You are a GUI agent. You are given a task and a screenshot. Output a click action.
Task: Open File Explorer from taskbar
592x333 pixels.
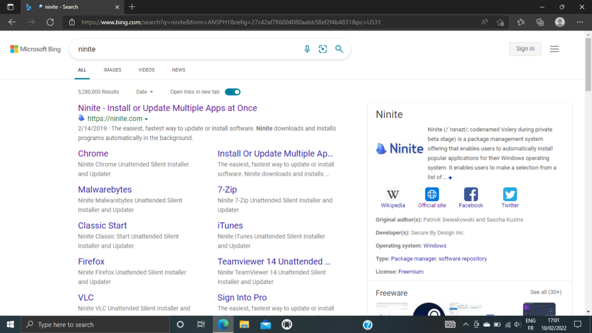click(245, 325)
